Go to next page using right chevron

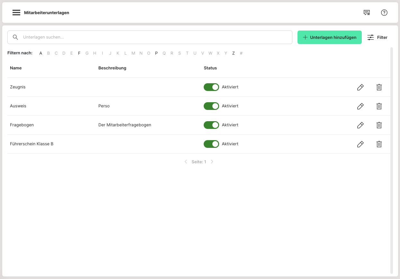point(212,162)
